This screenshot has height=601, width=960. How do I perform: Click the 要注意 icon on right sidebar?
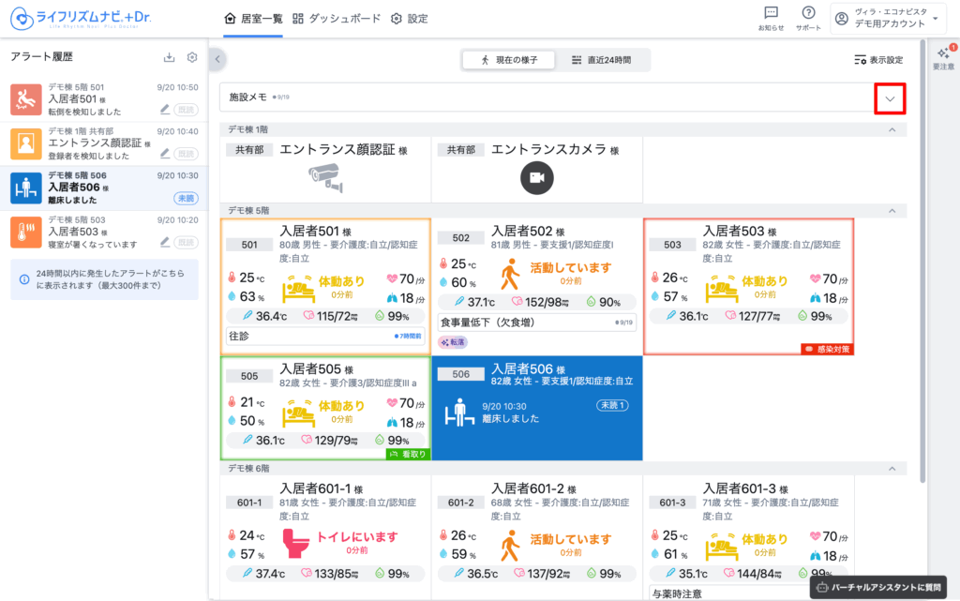pyautogui.click(x=943, y=58)
